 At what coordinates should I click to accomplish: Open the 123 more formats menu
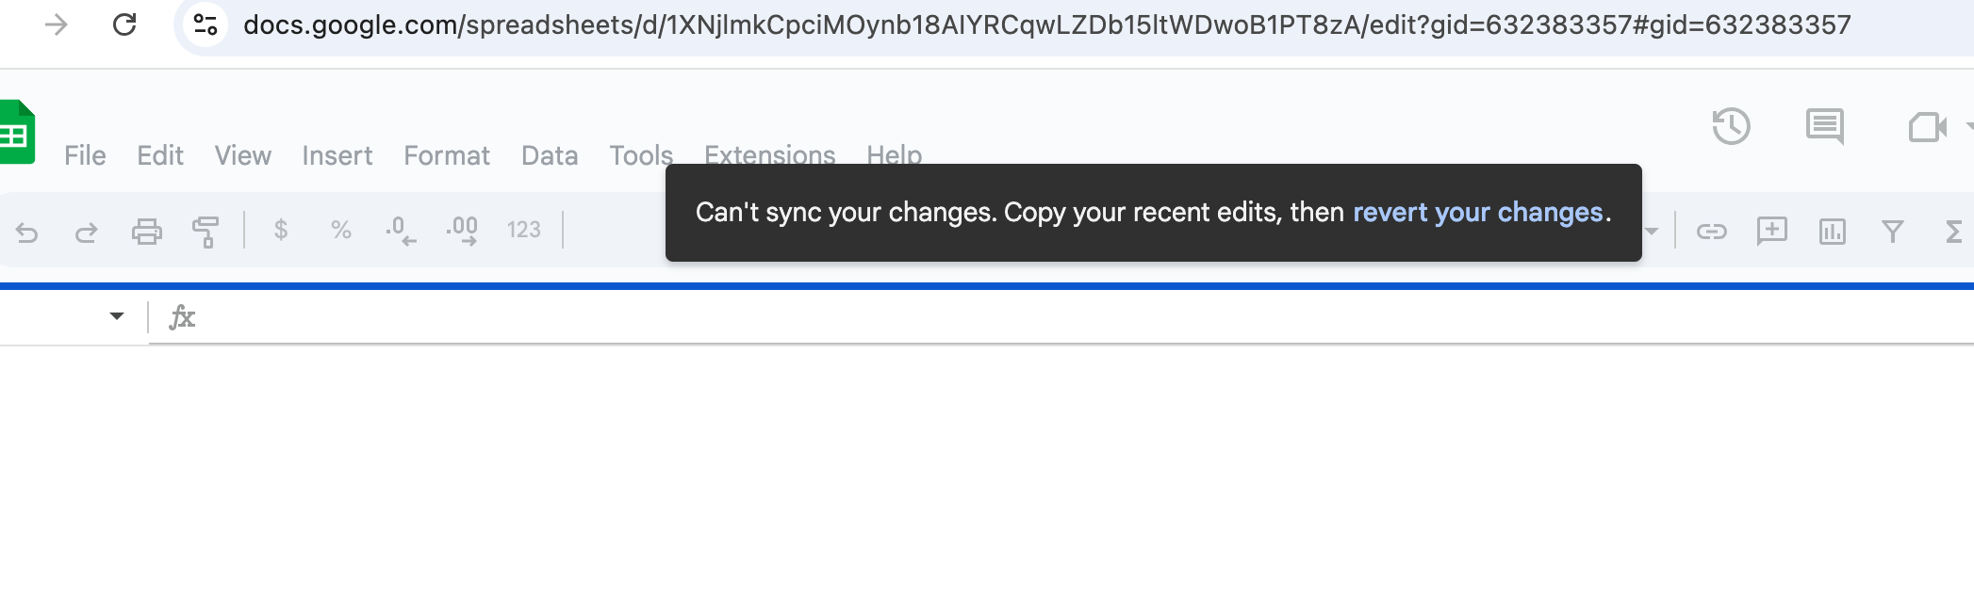click(523, 231)
